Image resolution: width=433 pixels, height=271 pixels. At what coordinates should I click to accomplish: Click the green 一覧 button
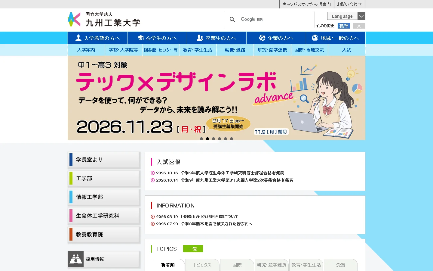[193, 249]
